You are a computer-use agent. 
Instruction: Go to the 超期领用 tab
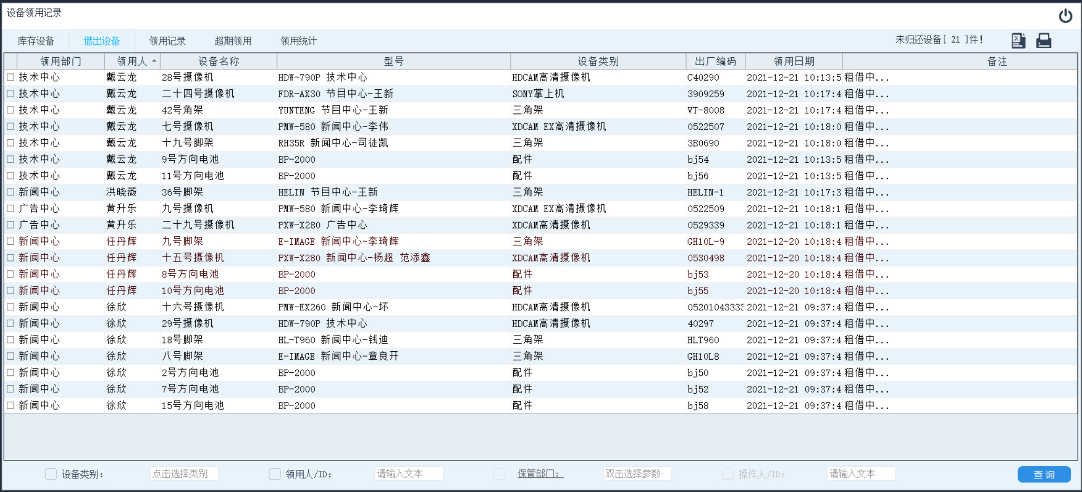(233, 41)
